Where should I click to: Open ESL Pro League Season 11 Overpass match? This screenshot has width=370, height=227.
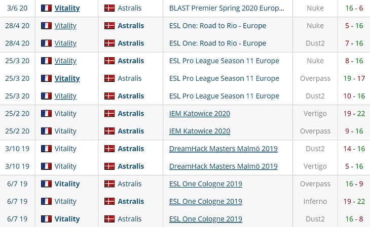point(224,78)
